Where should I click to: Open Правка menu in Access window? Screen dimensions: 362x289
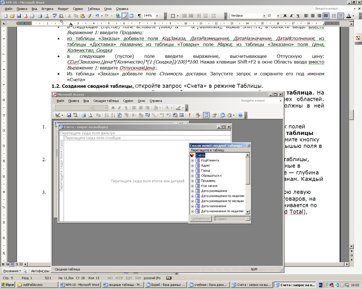pos(74,101)
